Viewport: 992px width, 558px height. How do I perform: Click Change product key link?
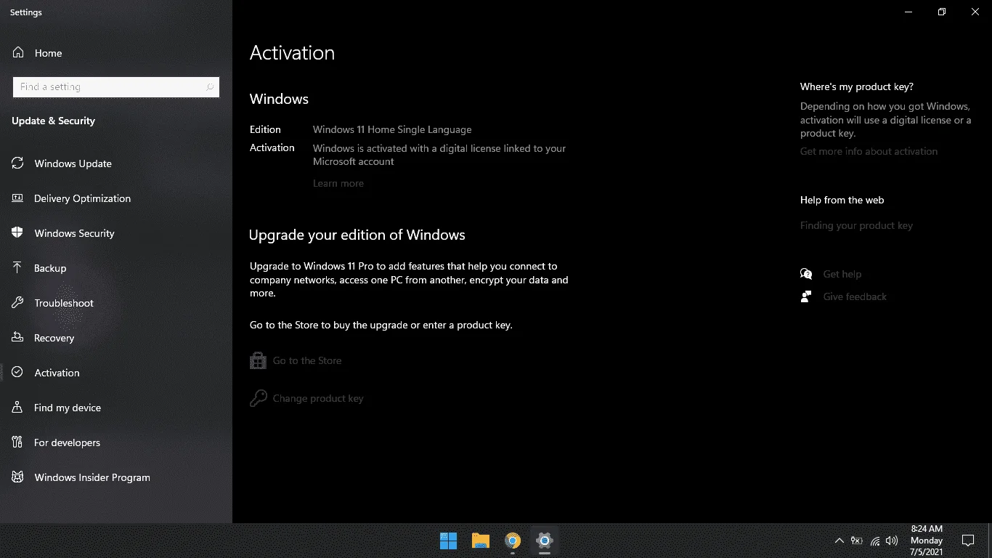click(x=318, y=398)
